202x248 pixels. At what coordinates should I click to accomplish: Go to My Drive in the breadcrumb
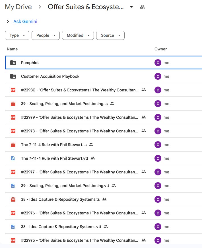coord(18,7)
